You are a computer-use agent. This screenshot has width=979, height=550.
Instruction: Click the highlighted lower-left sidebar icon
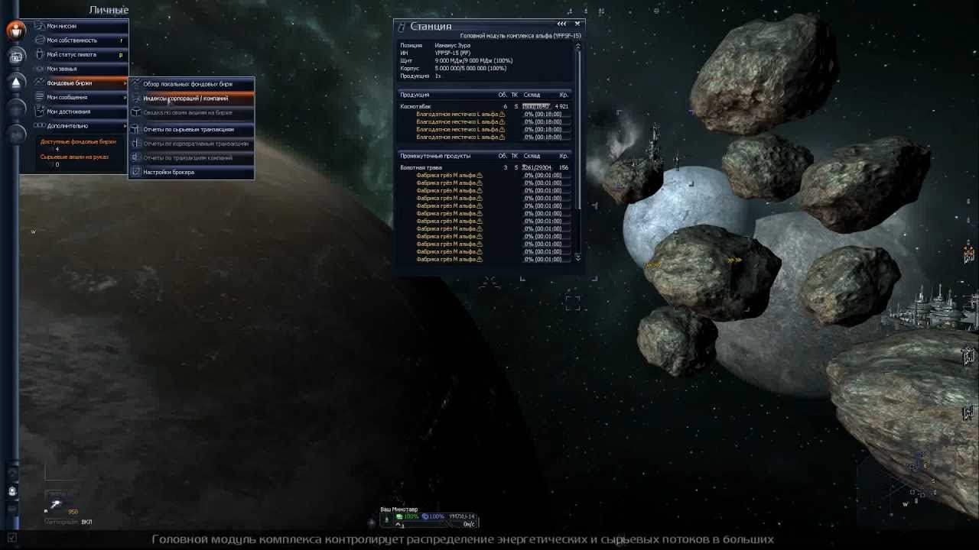(12, 491)
